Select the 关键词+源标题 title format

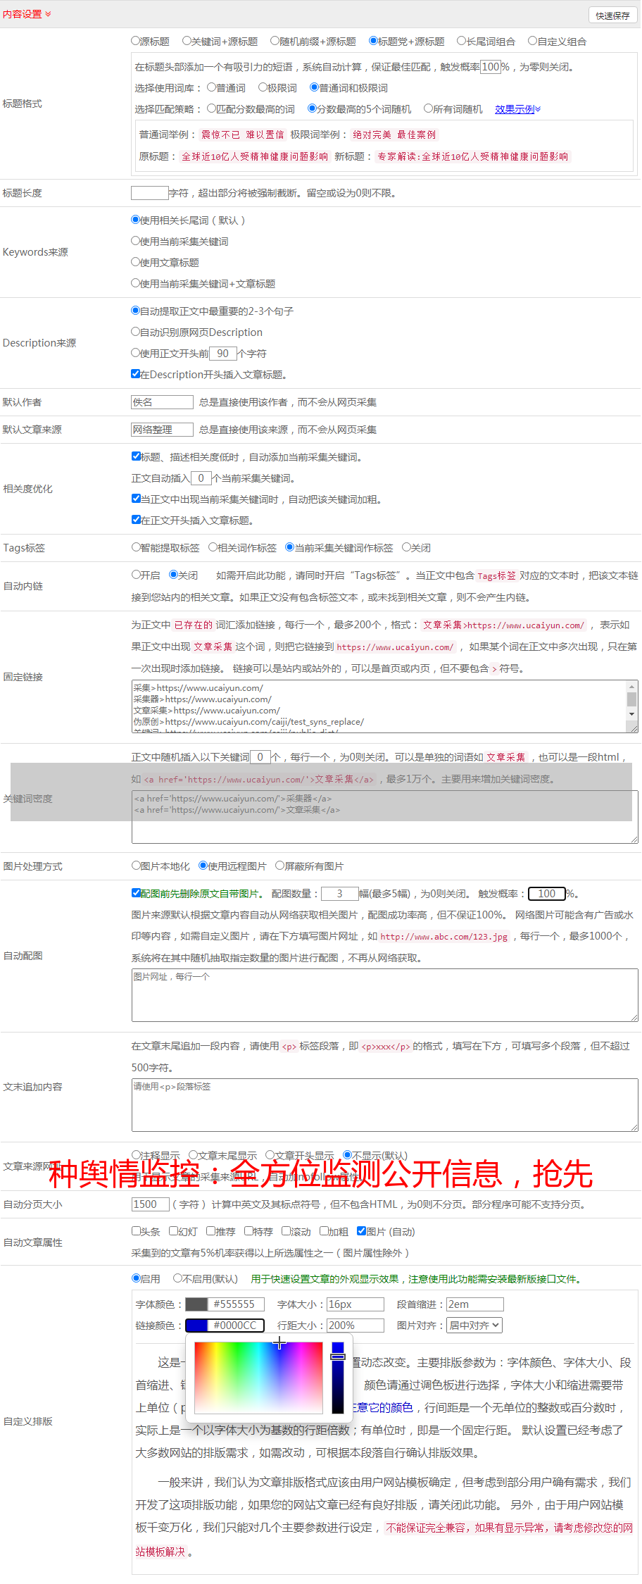[x=187, y=42]
